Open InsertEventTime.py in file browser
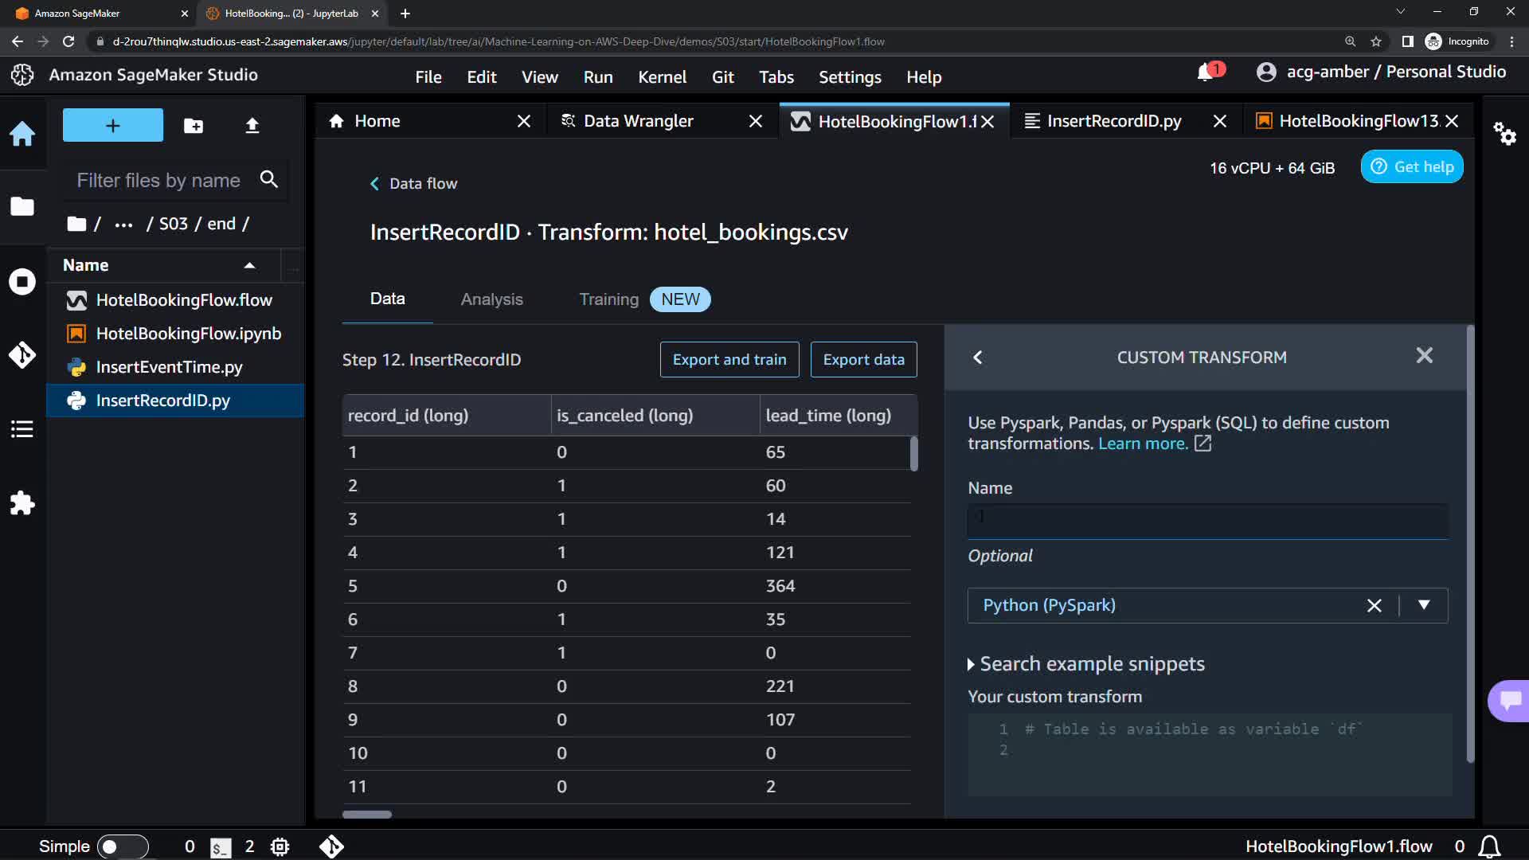The width and height of the screenshot is (1529, 860). [x=169, y=367]
